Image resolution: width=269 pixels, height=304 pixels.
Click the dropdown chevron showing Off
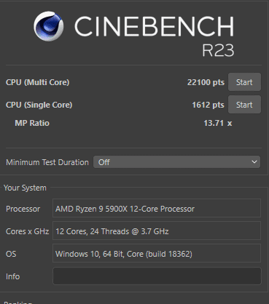click(254, 162)
